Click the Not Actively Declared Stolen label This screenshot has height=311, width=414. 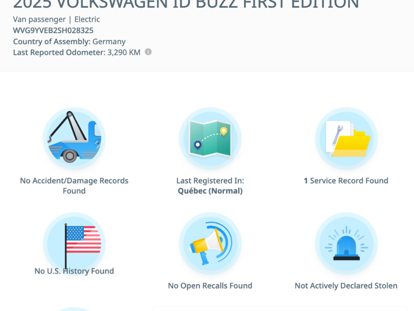(x=346, y=286)
